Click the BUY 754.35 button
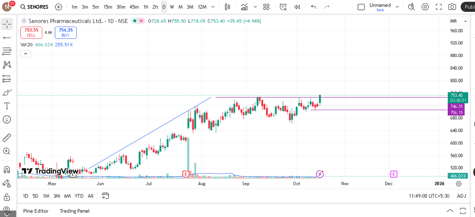The image size is (475, 217). tap(65, 32)
